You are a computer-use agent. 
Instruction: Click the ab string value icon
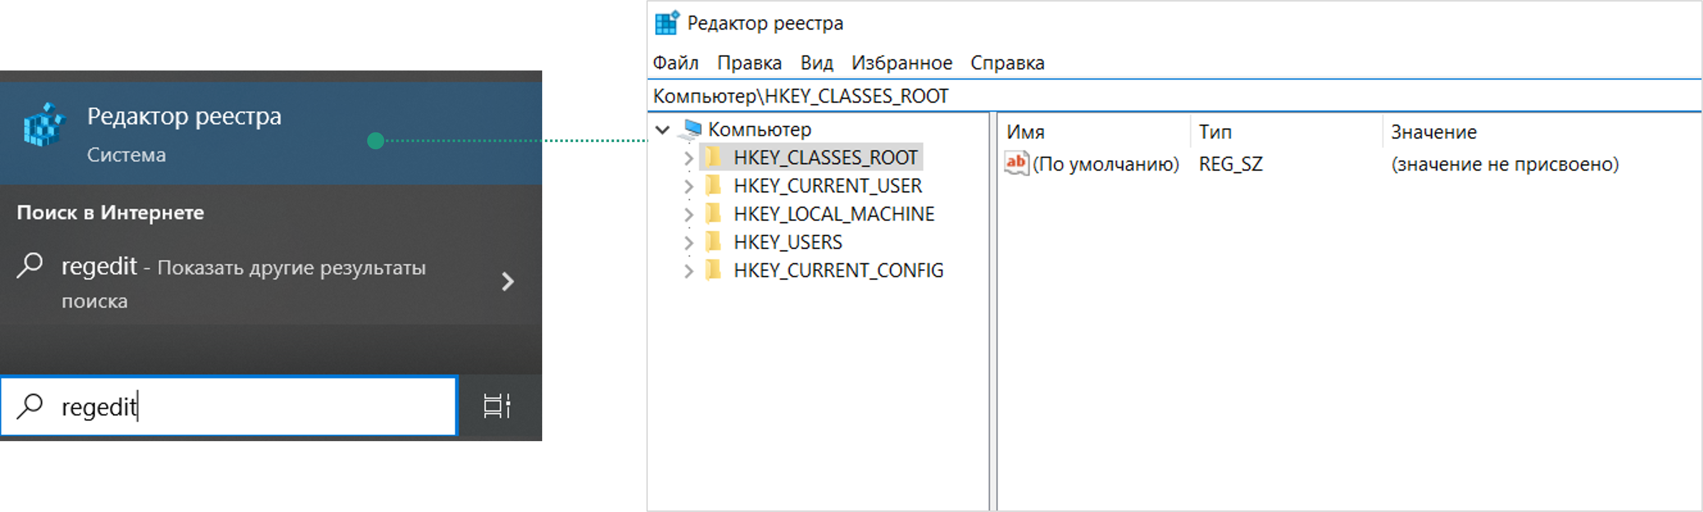(1016, 163)
